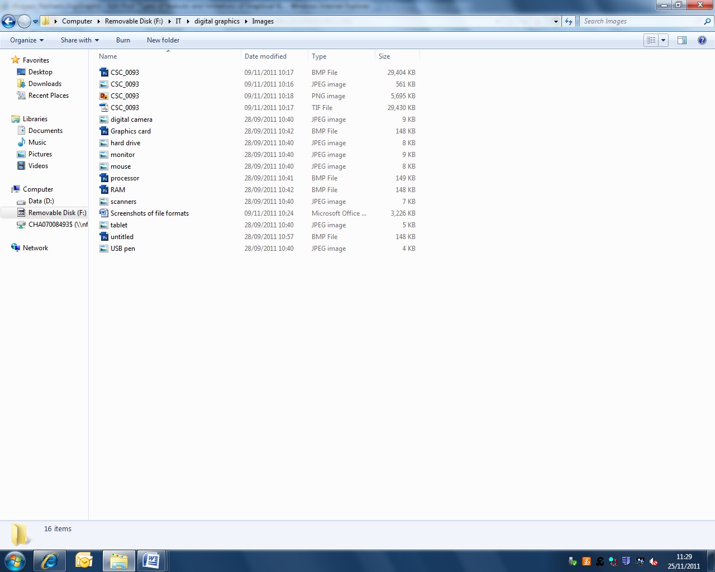Open the Organize menu

click(27, 40)
